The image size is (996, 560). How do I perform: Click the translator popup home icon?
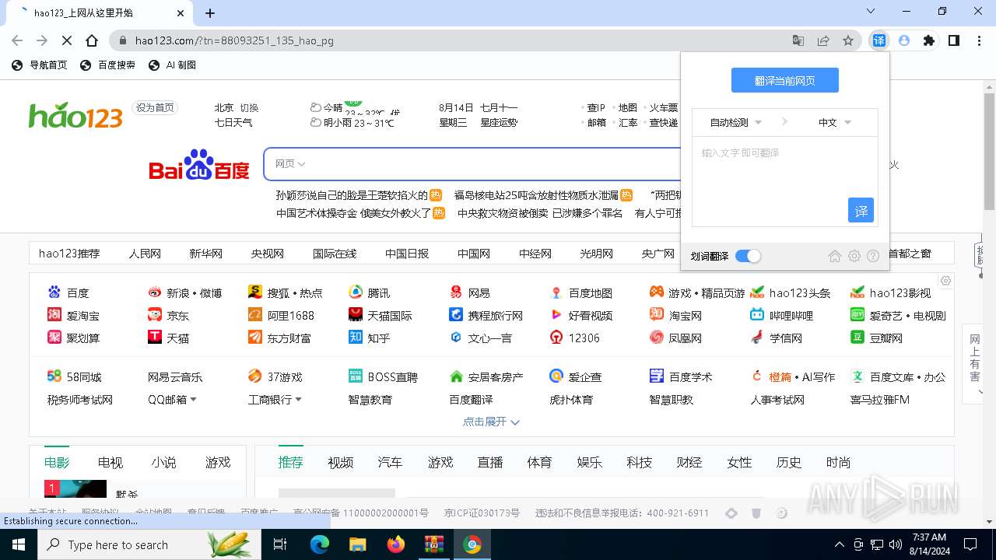(835, 256)
